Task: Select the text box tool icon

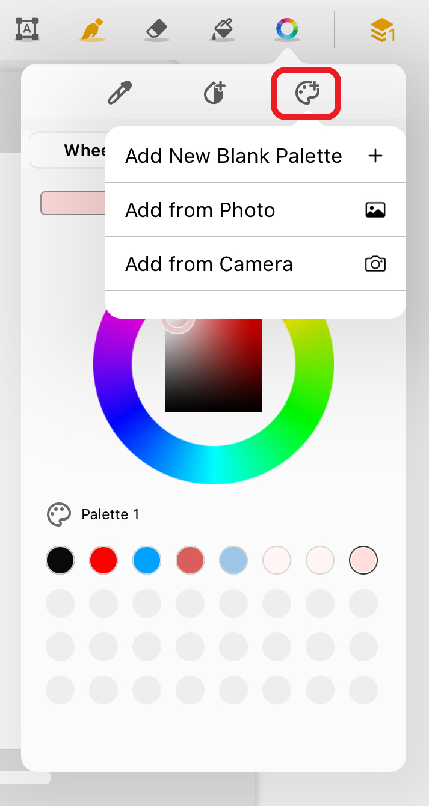Action: (x=27, y=29)
